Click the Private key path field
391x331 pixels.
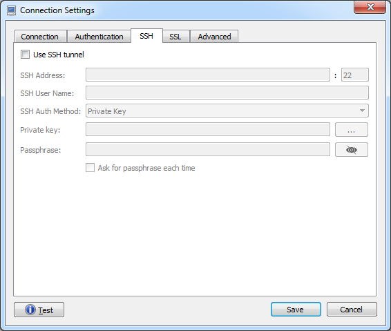point(208,129)
